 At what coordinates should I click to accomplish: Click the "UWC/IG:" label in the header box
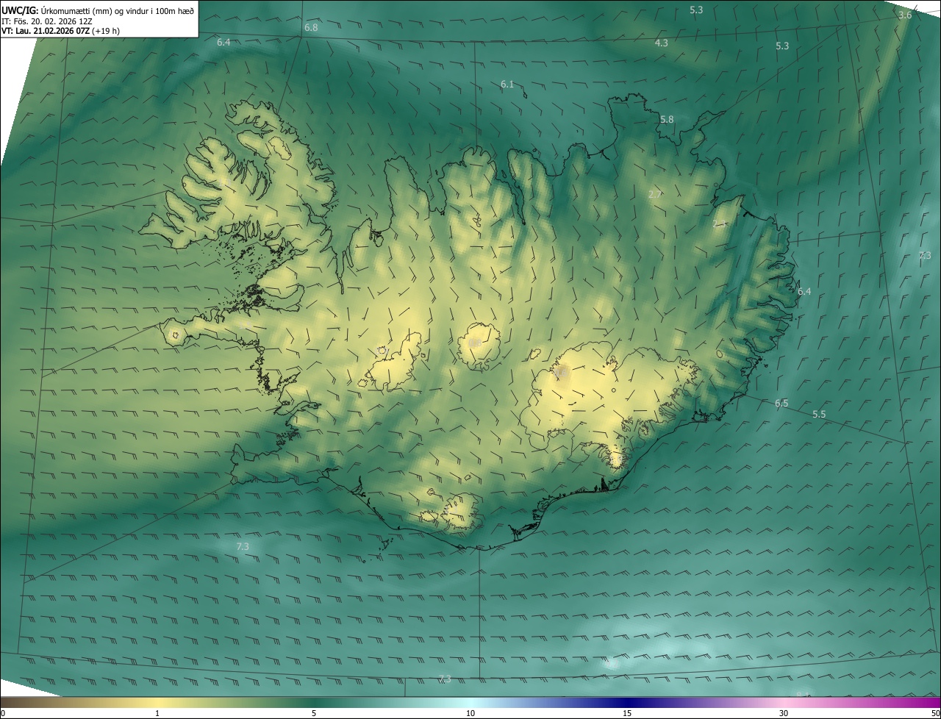(21, 10)
